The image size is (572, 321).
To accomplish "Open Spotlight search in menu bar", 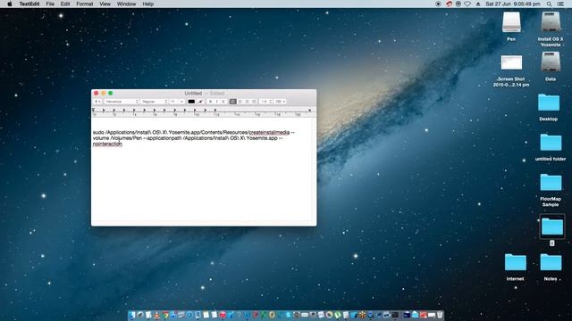I will tap(549, 4).
